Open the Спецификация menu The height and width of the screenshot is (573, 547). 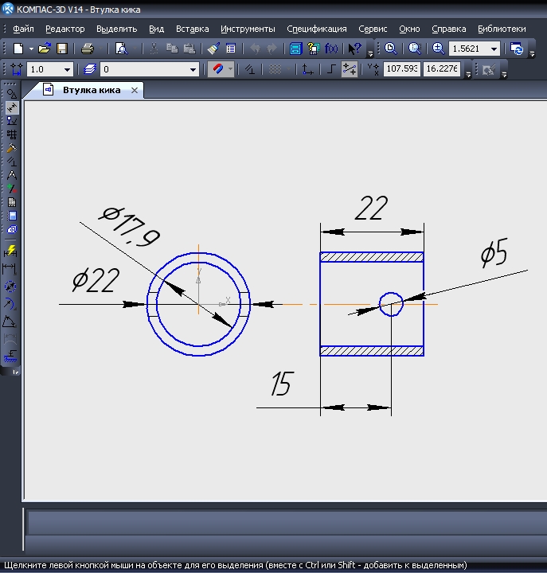click(x=317, y=29)
